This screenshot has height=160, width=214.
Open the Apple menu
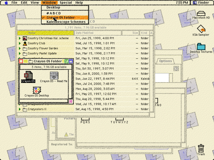point(6,3)
